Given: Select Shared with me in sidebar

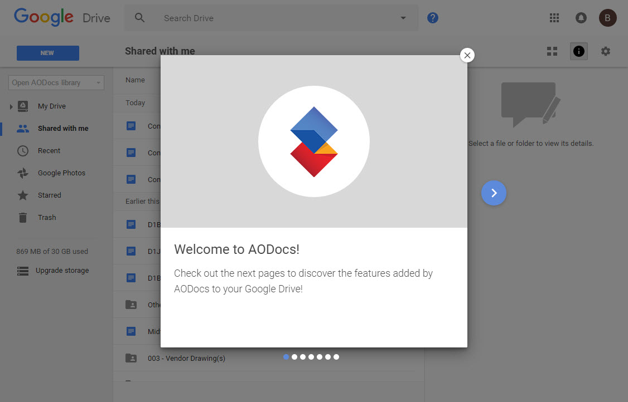Looking at the screenshot, I should pos(63,129).
